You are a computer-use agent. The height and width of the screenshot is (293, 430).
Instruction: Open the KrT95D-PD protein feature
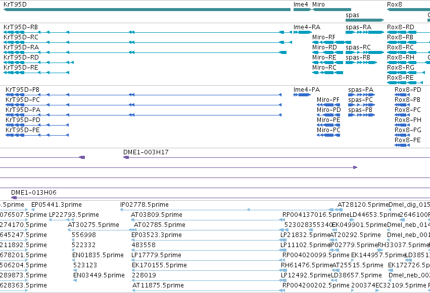coord(23,120)
